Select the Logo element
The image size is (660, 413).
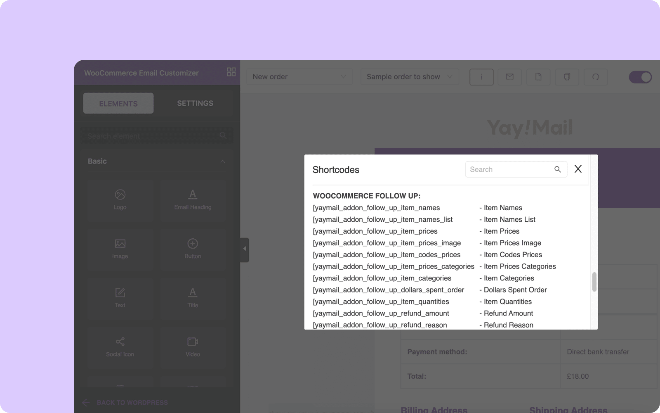tap(120, 200)
